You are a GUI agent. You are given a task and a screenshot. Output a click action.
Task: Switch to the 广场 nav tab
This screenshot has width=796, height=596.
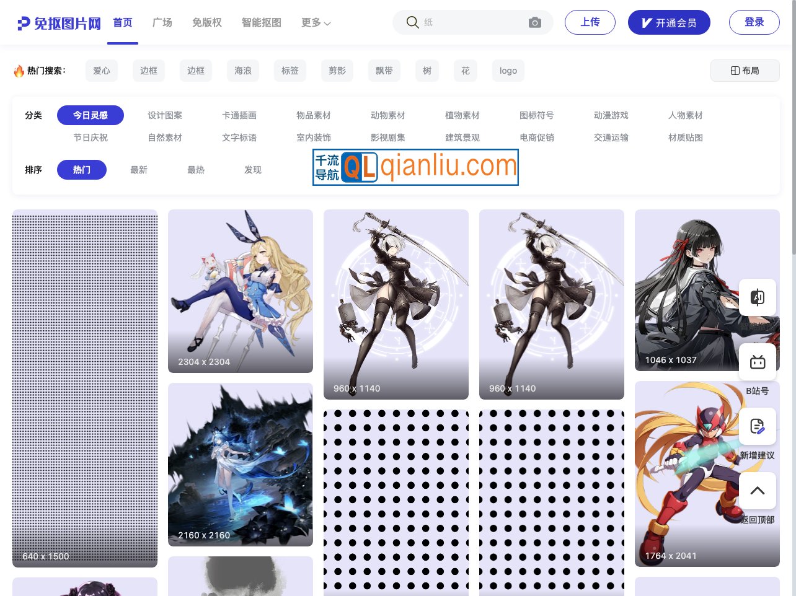(162, 22)
